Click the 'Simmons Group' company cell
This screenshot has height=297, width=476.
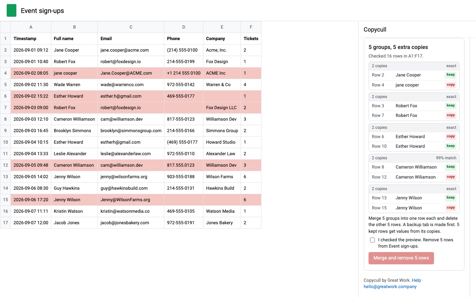coord(222,131)
